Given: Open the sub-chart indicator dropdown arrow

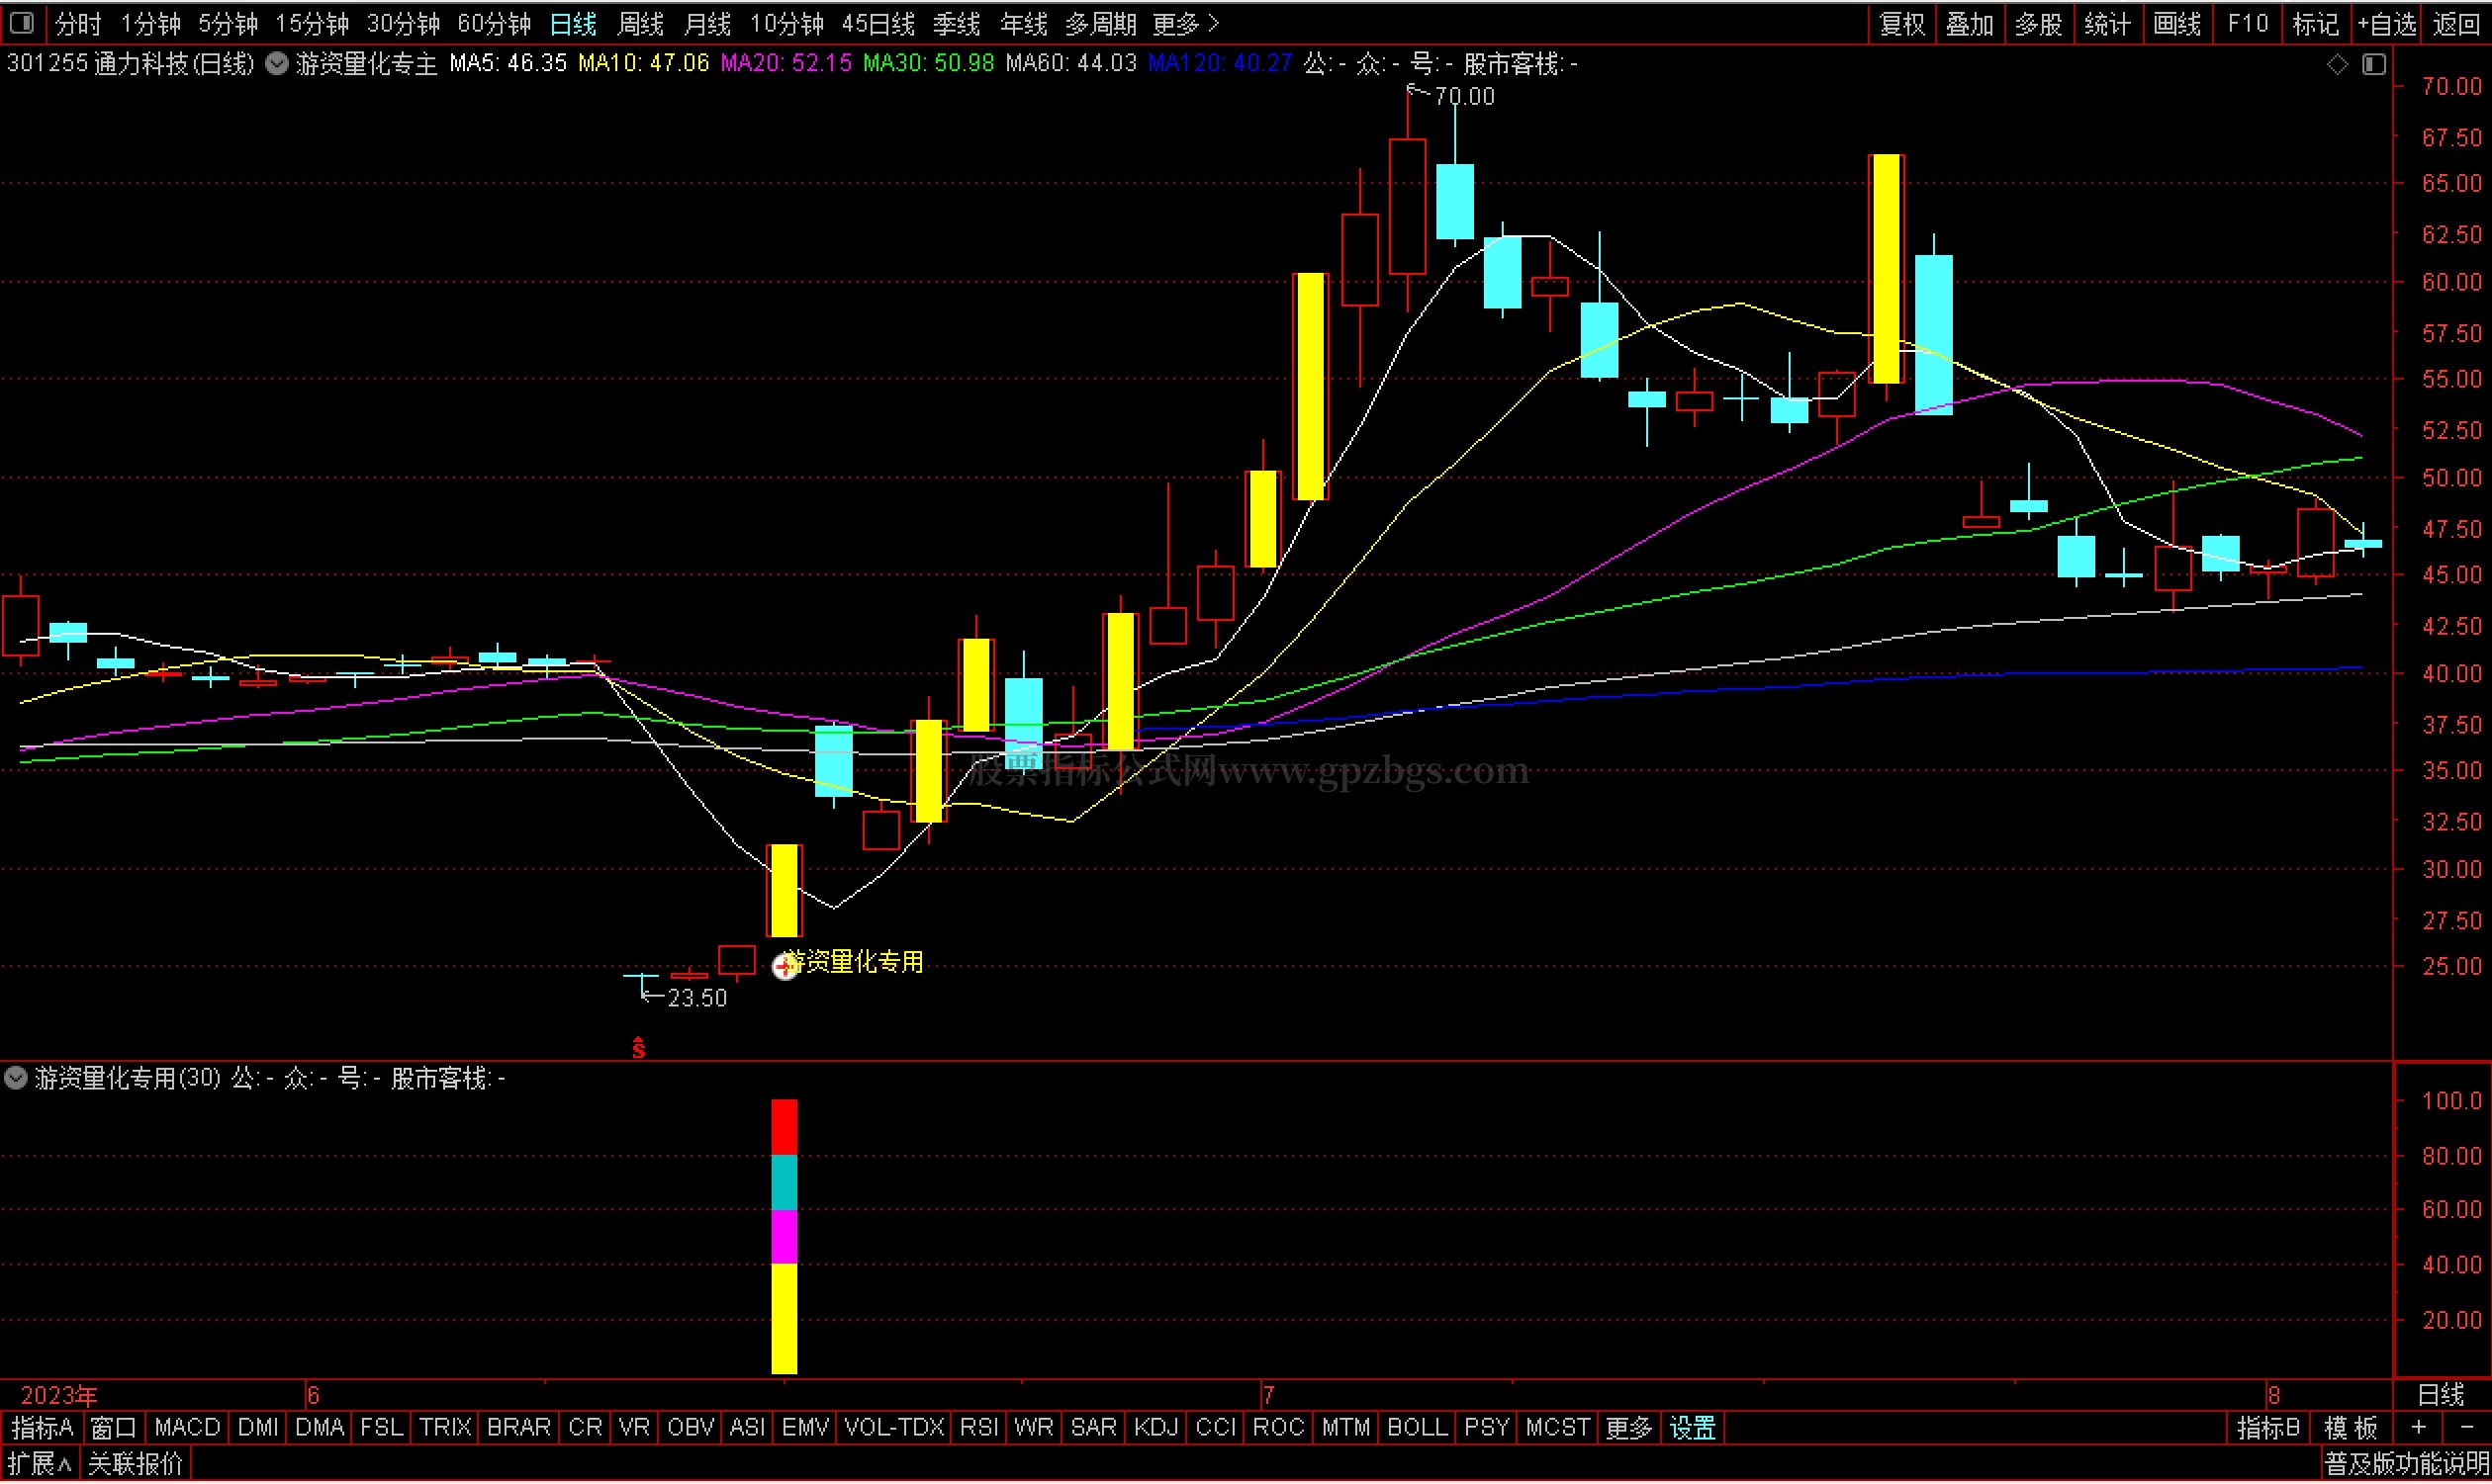Looking at the screenshot, I should click(16, 1079).
